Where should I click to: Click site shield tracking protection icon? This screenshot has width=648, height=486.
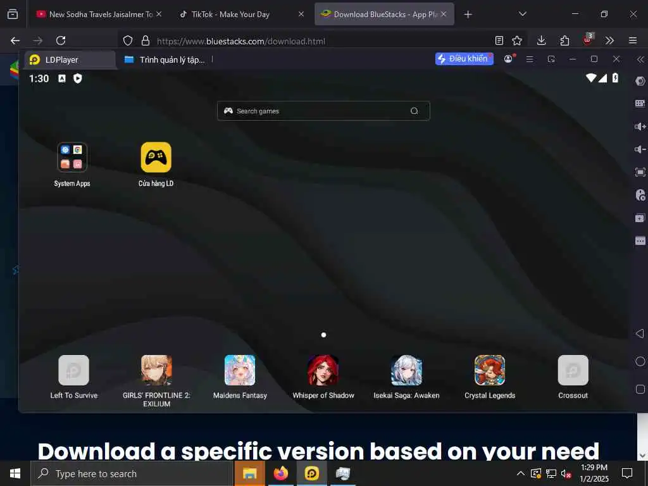point(128,40)
